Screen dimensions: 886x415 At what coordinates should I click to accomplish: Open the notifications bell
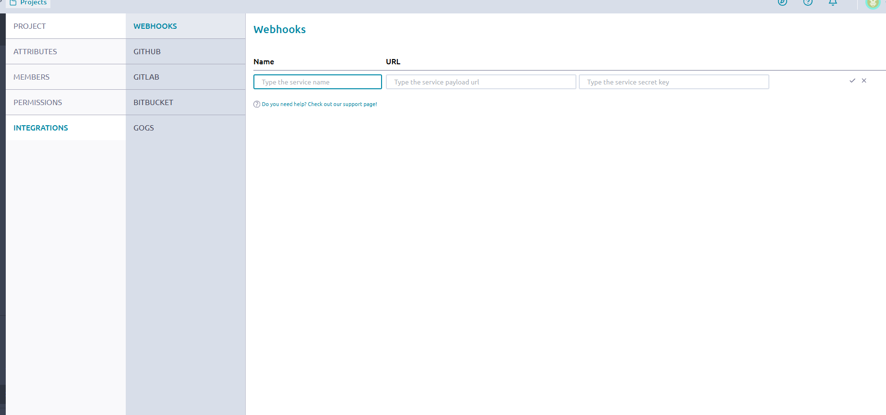click(833, 2)
